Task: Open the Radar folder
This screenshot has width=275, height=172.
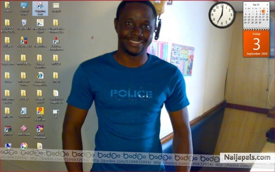Action: point(8,78)
